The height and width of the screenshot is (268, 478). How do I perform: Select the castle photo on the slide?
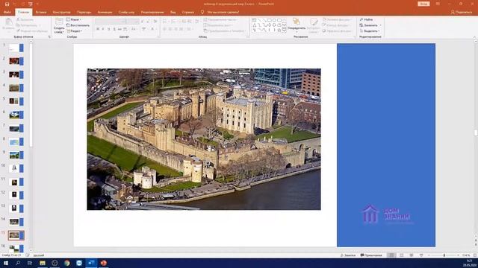tap(204, 139)
